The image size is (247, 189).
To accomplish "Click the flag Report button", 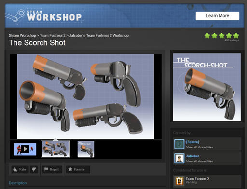I will tap(52, 169).
